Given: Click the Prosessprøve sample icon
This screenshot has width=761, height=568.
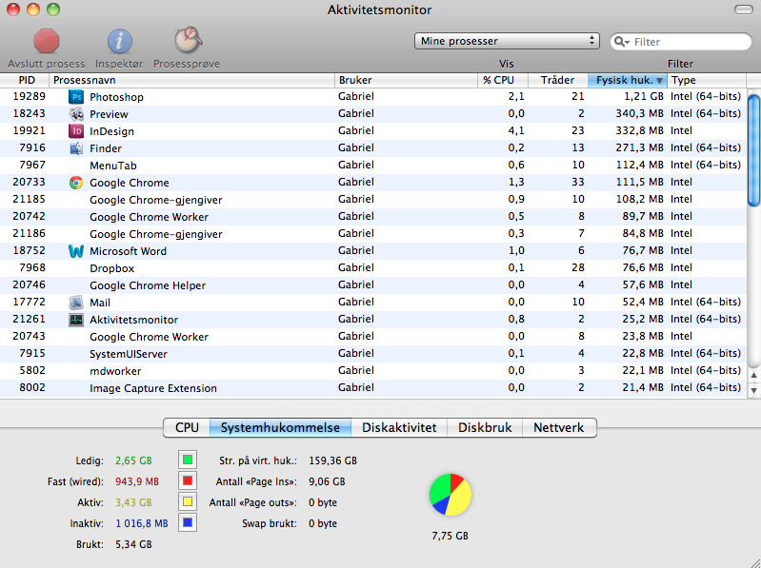Looking at the screenshot, I should point(188,40).
